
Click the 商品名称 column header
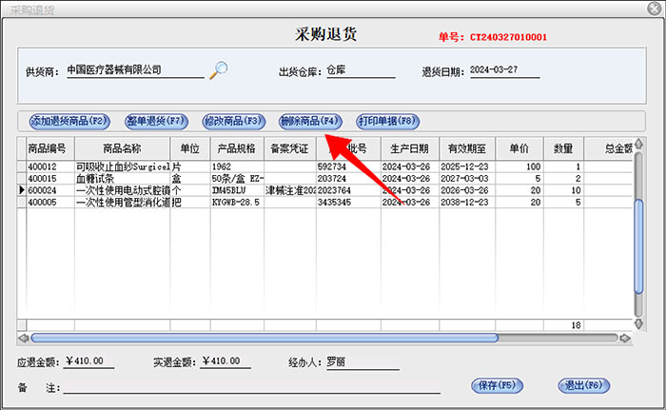(122, 148)
